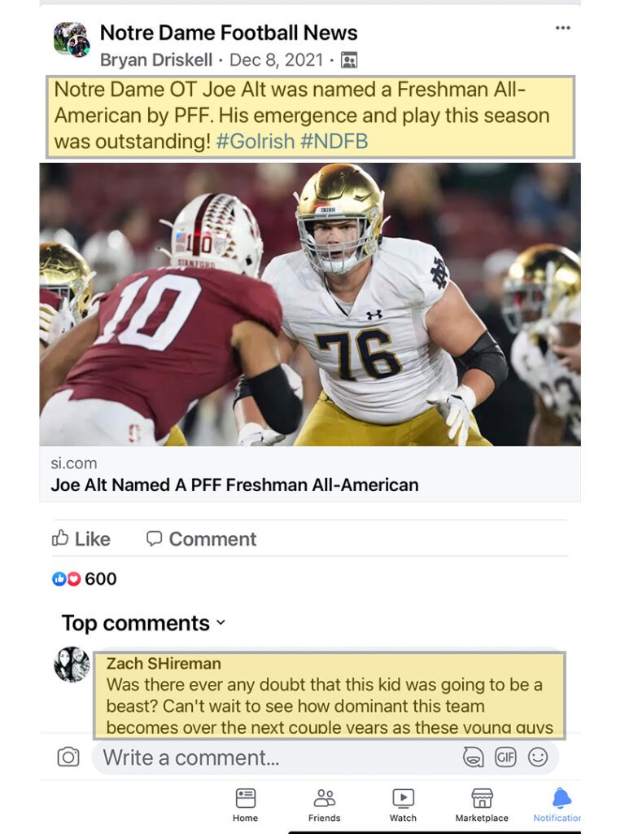Open the emoji picker in the comment box
The width and height of the screenshot is (625, 834).
(538, 757)
